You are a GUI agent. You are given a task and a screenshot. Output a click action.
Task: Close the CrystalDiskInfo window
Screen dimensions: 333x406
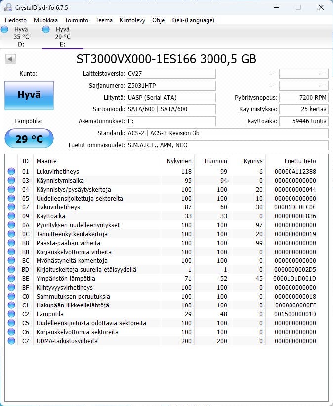click(x=321, y=8)
